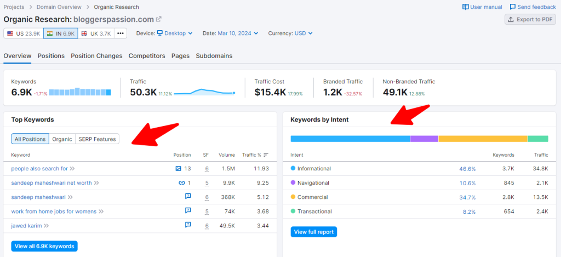Expand arrows next to people also search for
Screen dimensions: 561x257
[72, 169]
